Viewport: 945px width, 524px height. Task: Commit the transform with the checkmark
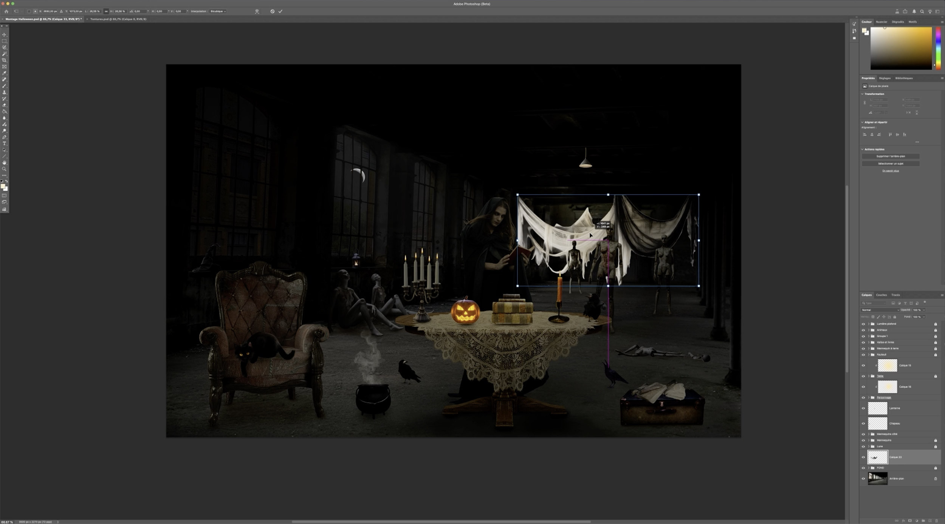tap(280, 11)
